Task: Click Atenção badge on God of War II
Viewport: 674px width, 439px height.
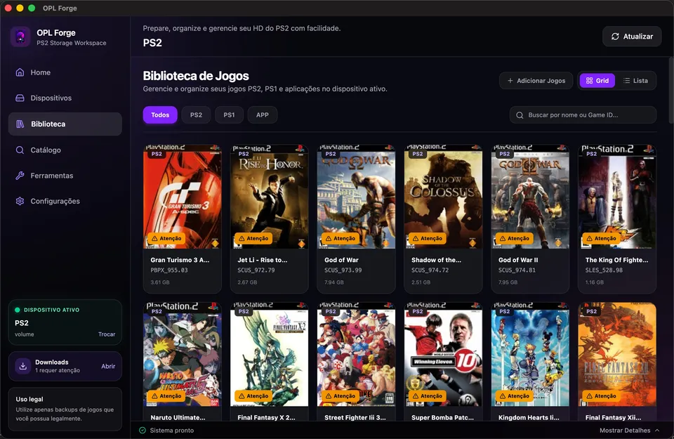Action: [x=514, y=238]
